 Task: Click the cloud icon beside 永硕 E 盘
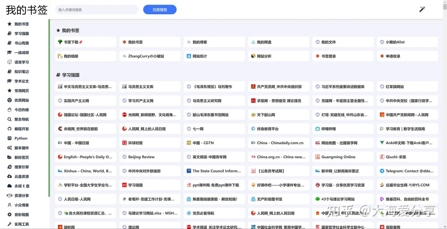point(9,186)
